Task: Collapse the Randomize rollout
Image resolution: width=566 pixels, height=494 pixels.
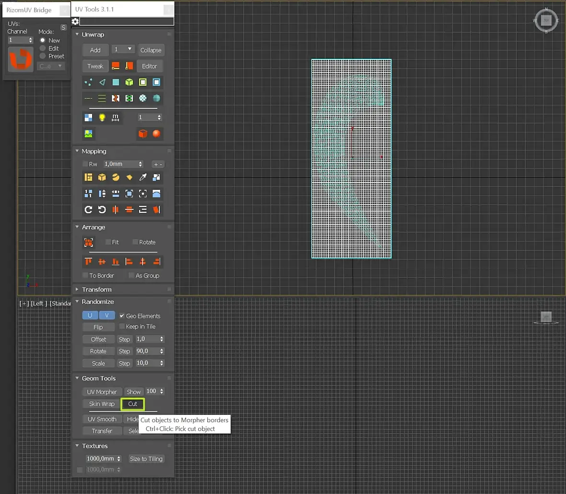Action: pyautogui.click(x=97, y=302)
